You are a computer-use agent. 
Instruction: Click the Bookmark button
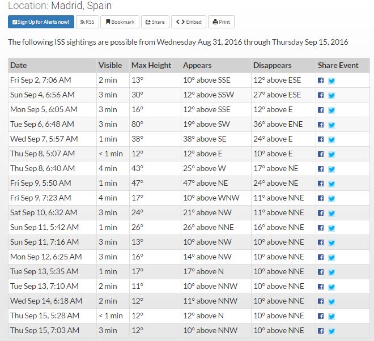[120, 22]
